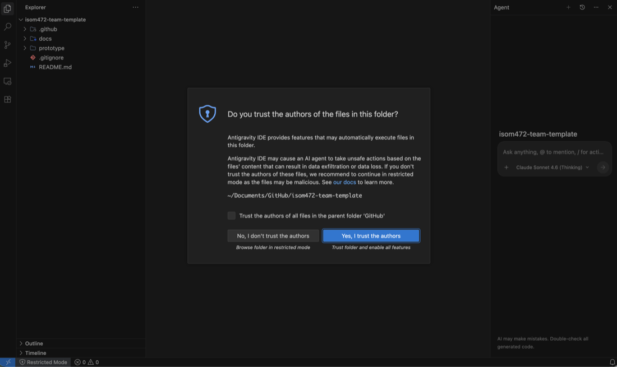Open Agent panel more options ellipsis
Image resolution: width=617 pixels, height=367 pixels.
coord(596,7)
